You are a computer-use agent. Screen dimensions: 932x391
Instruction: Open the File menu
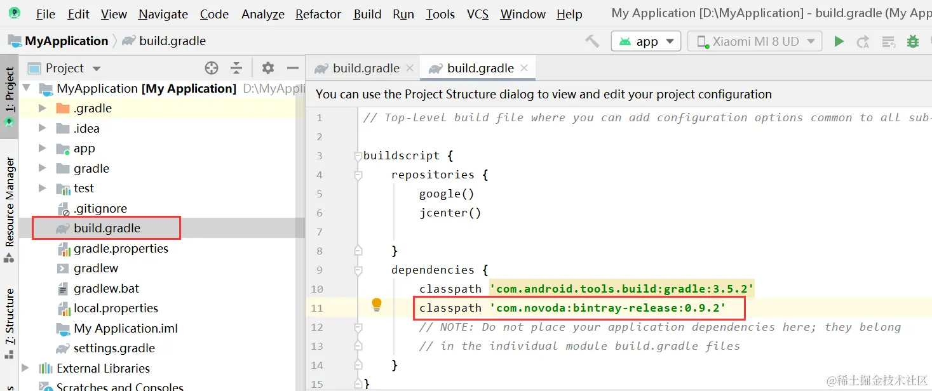click(46, 14)
